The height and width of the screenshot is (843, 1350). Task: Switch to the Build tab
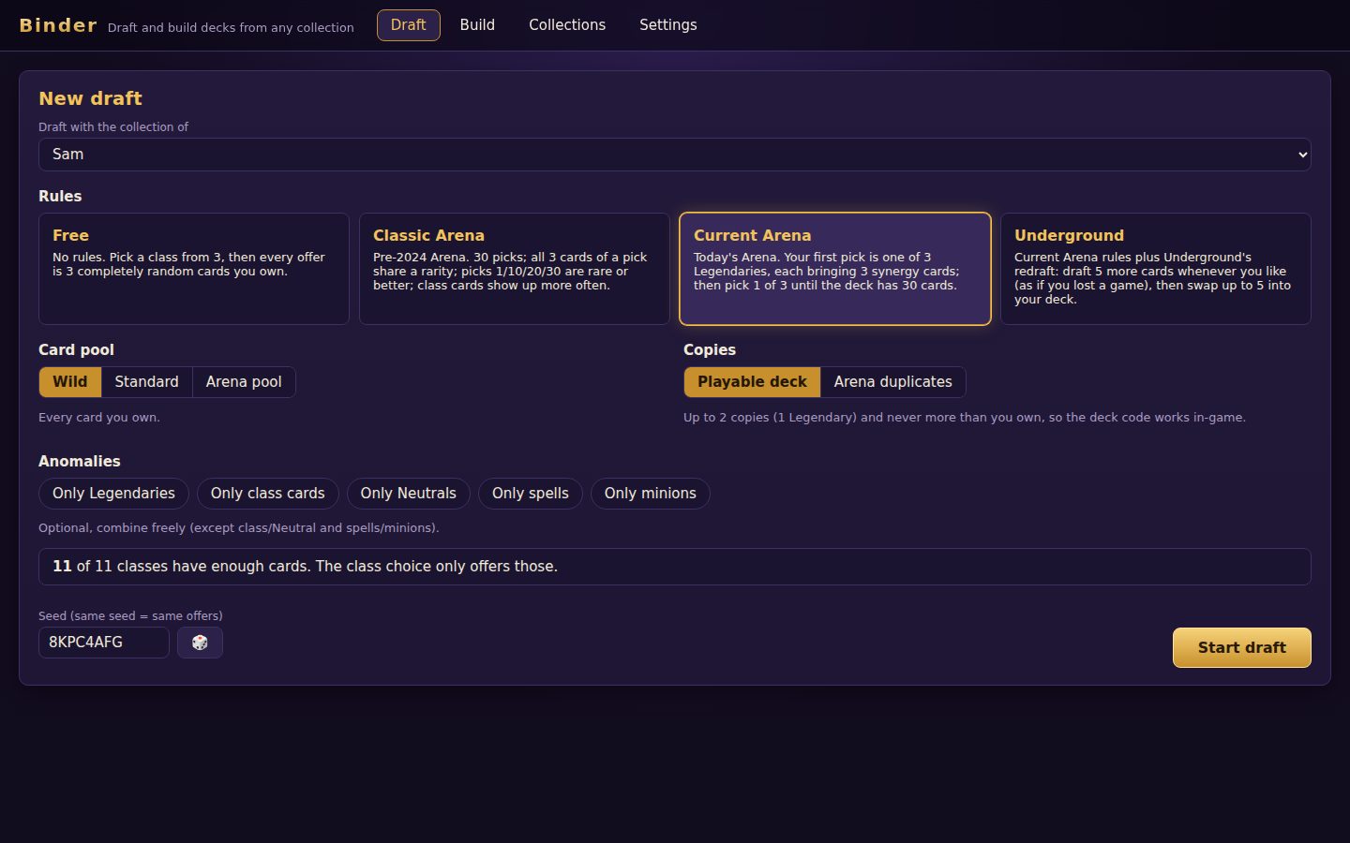pyautogui.click(x=477, y=25)
